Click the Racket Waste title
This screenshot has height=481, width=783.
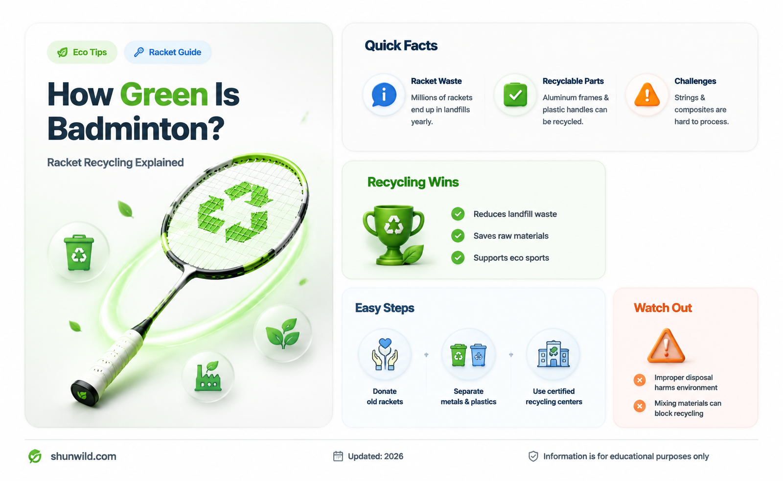[x=436, y=81]
